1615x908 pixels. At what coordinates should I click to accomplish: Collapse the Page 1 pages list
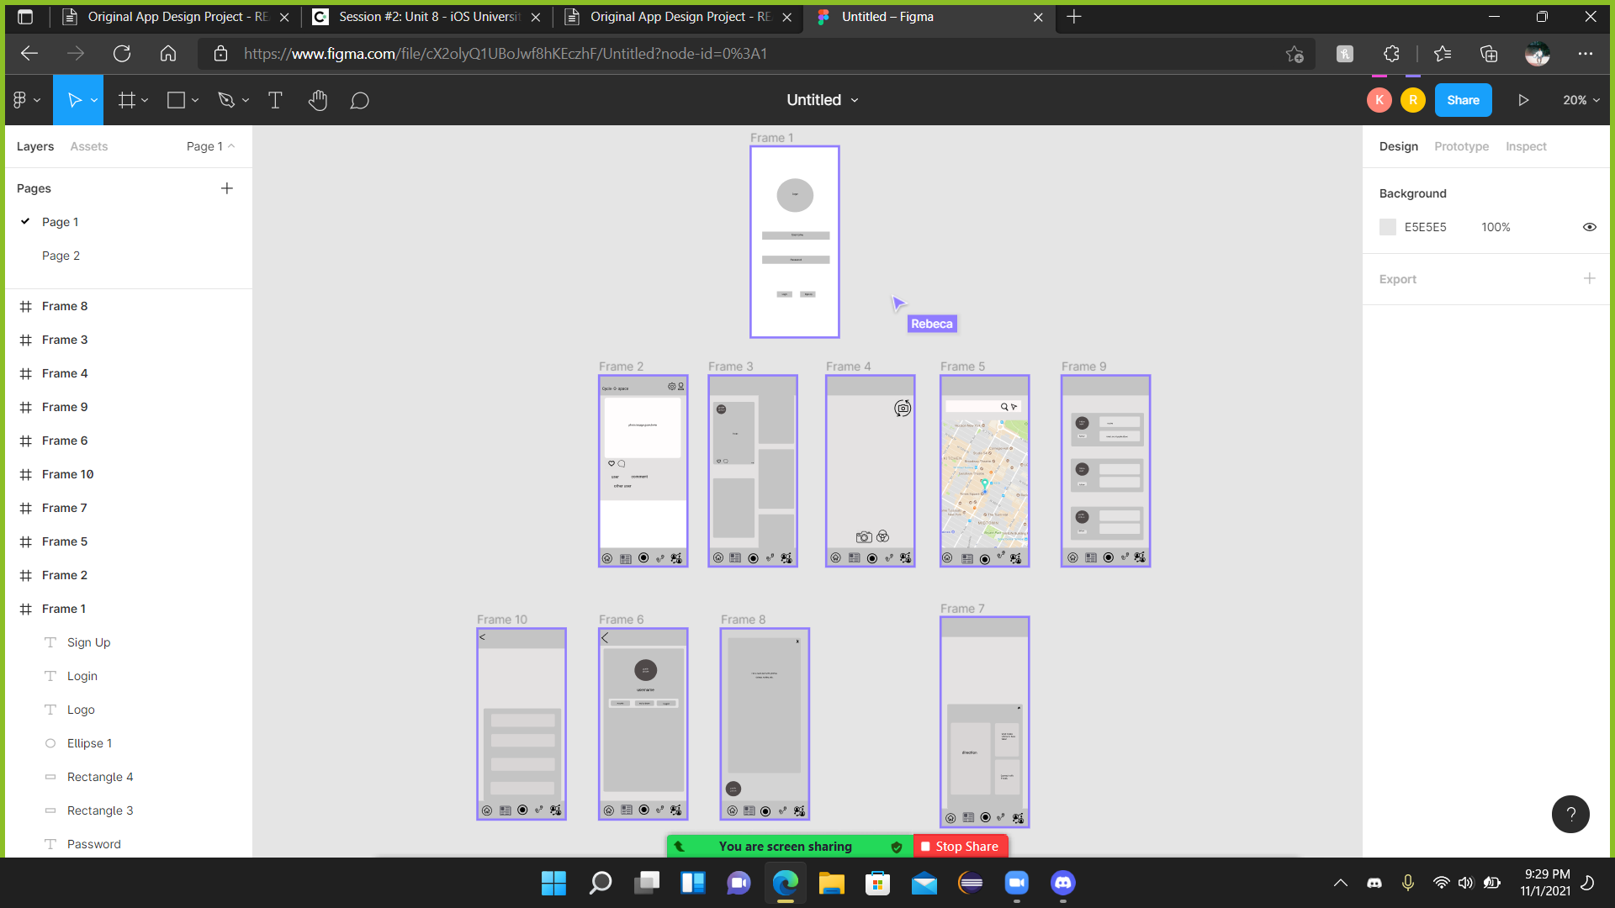pos(210,146)
